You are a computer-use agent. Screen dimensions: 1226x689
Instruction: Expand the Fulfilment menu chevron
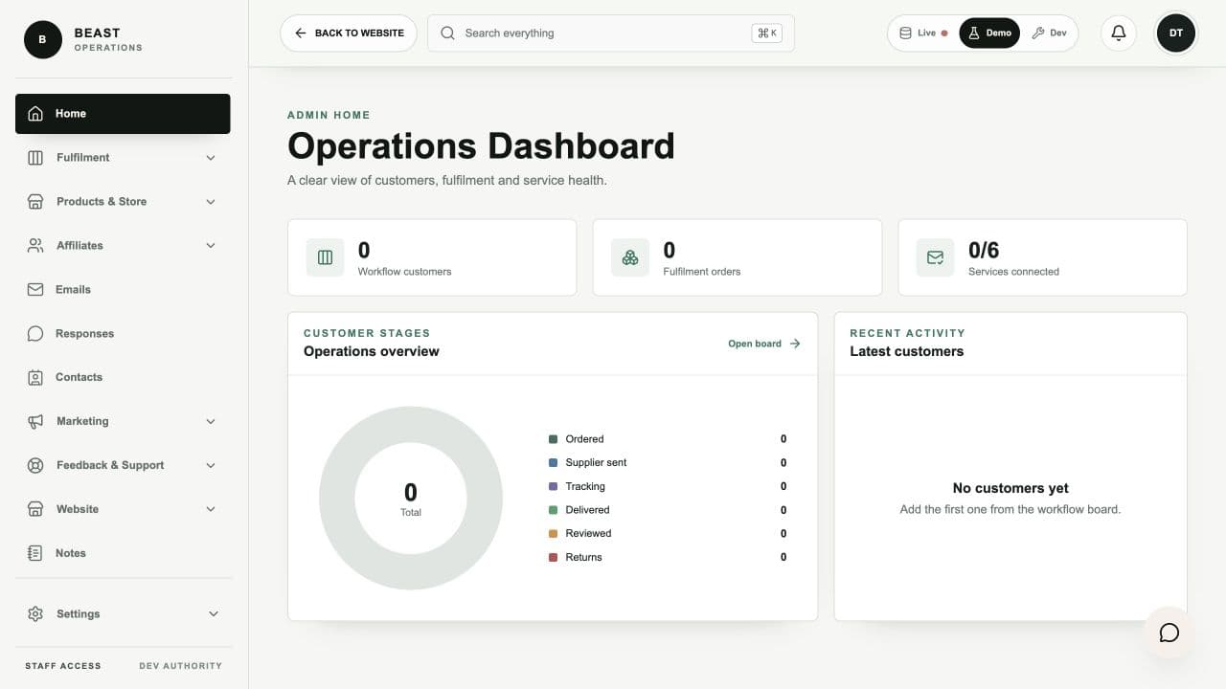point(211,158)
